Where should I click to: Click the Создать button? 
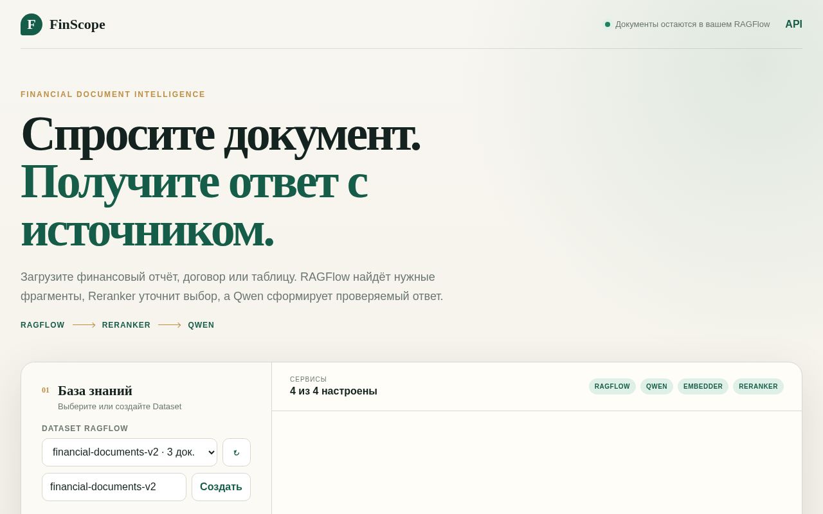tap(221, 487)
